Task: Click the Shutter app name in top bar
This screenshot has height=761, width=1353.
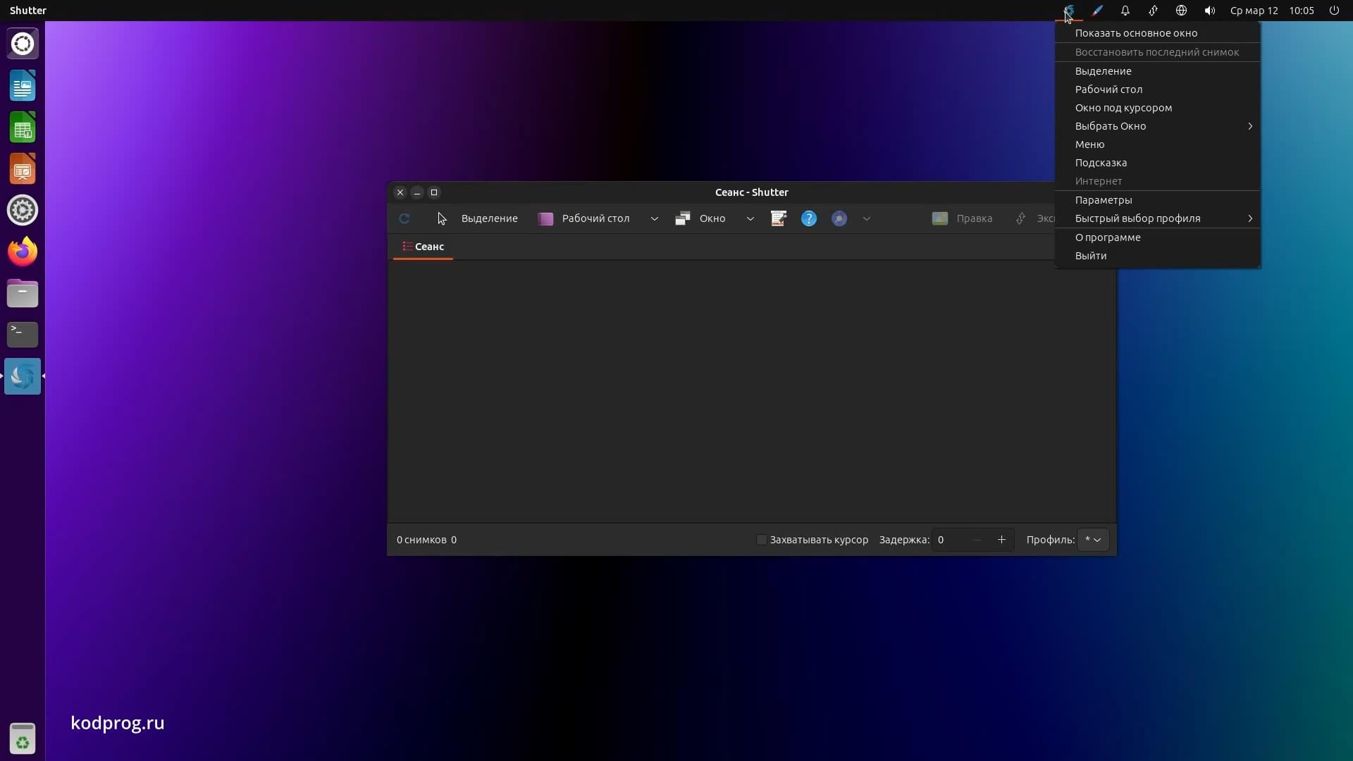Action: pyautogui.click(x=28, y=11)
